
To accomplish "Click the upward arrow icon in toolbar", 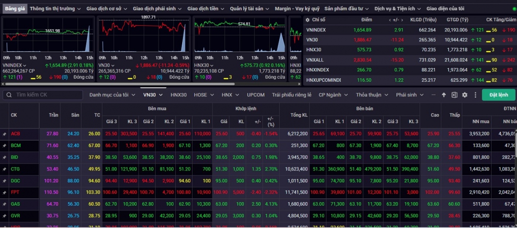I will coord(444,95).
